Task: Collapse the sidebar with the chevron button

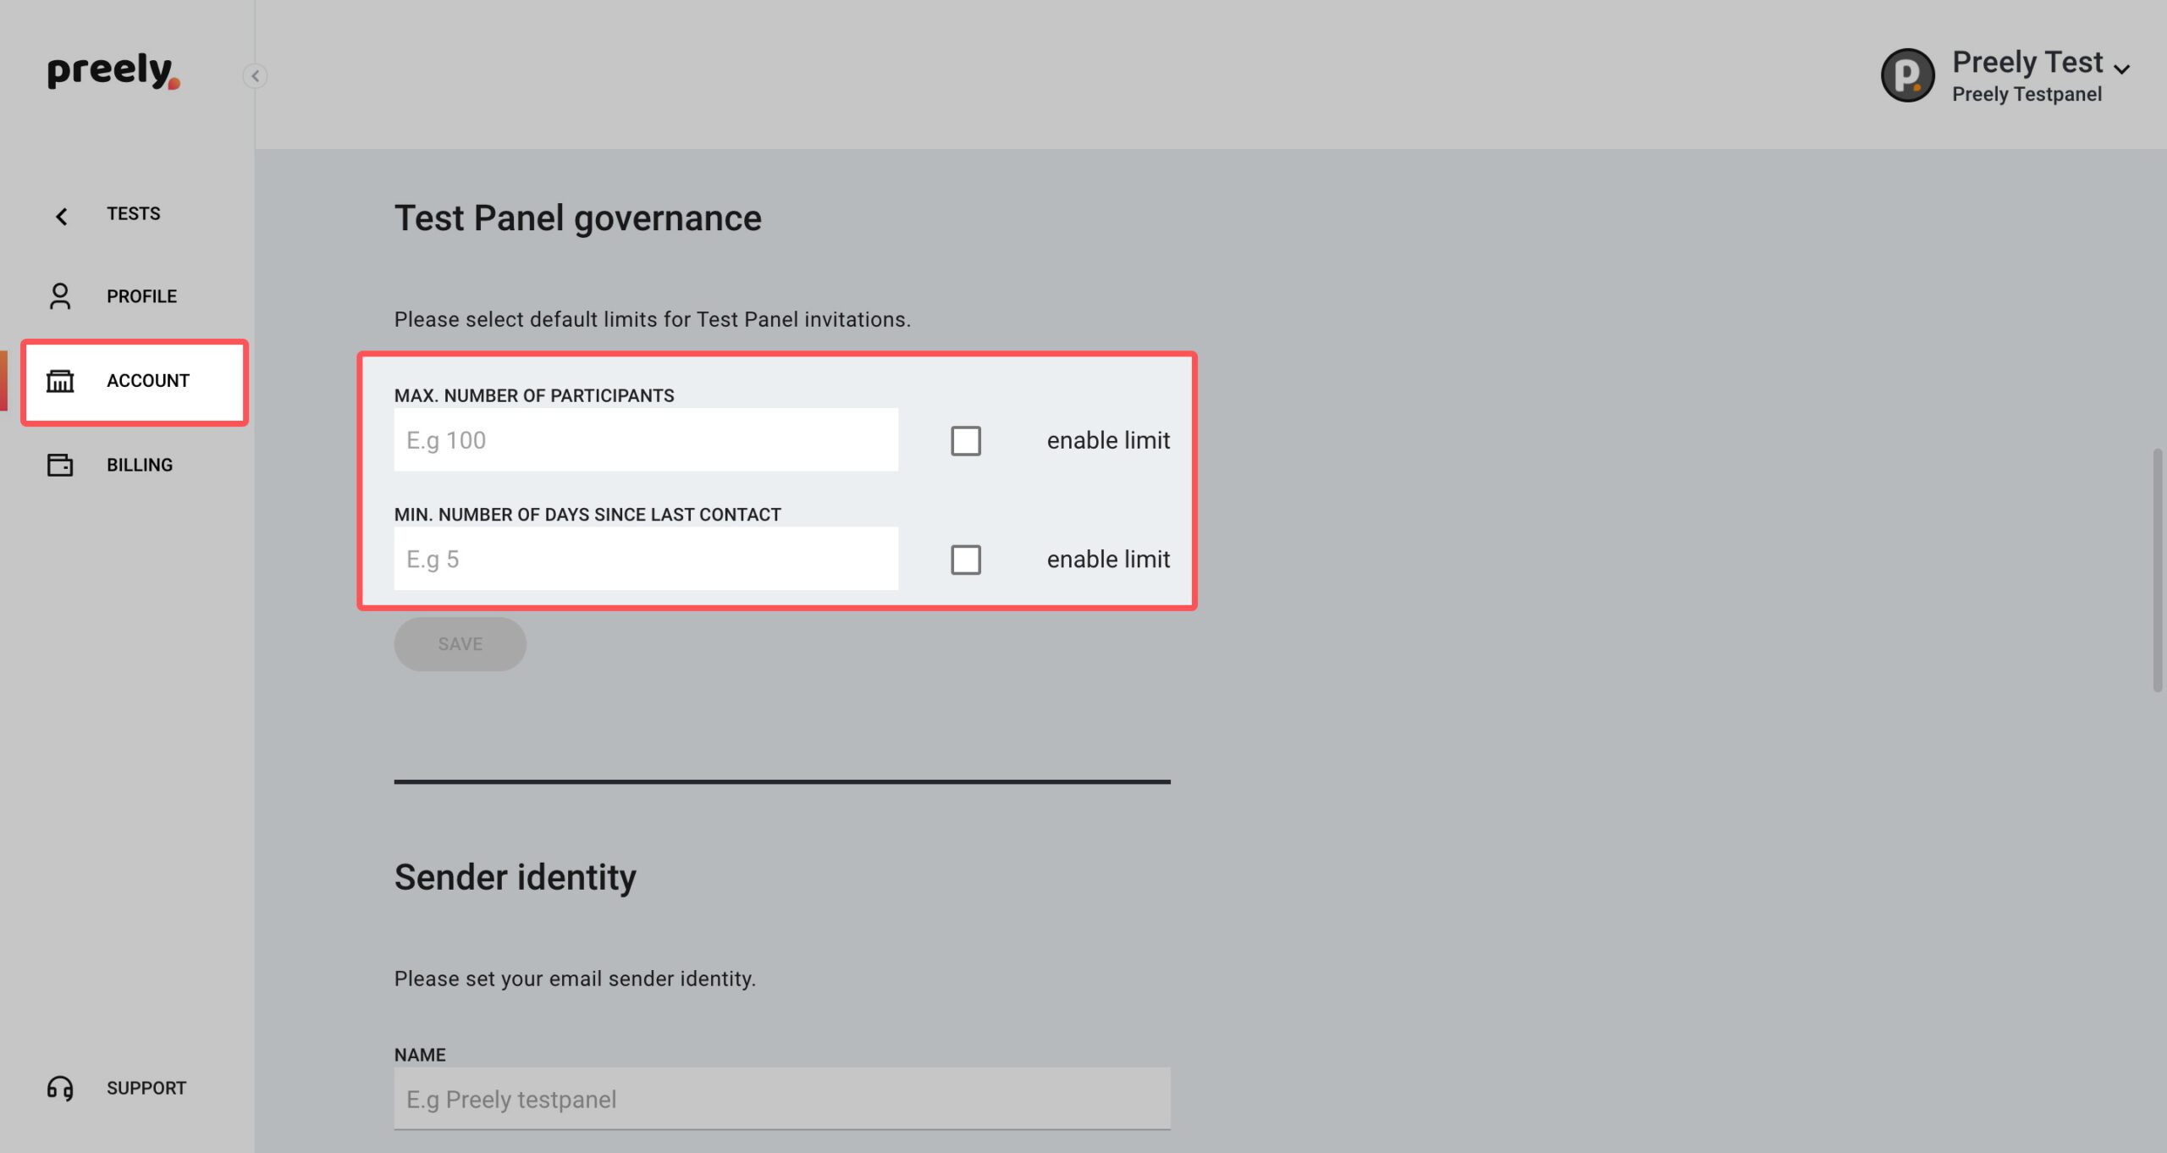Action: point(255,76)
